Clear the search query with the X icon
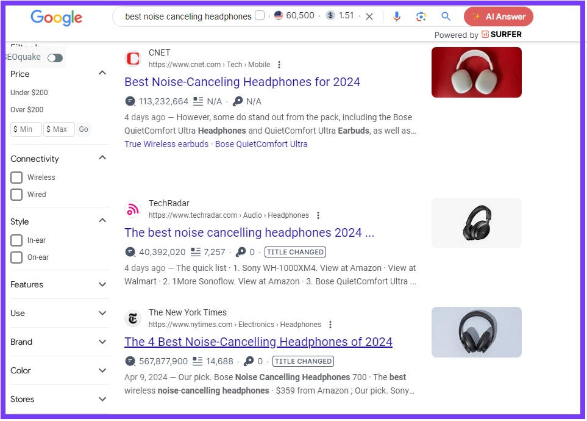 pyautogui.click(x=369, y=16)
